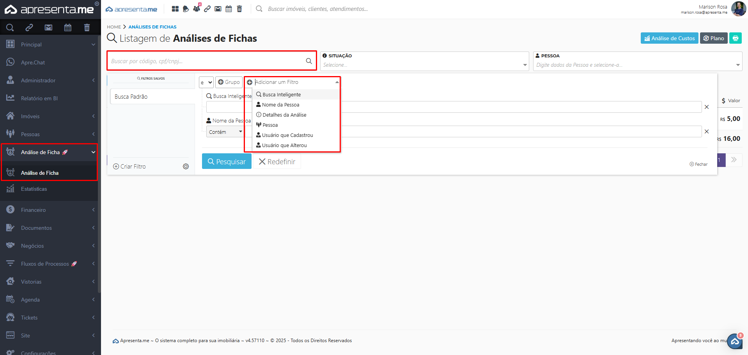Screen dimensions: 748x355
Task: Click the Análise de Custos button
Action: click(x=669, y=38)
